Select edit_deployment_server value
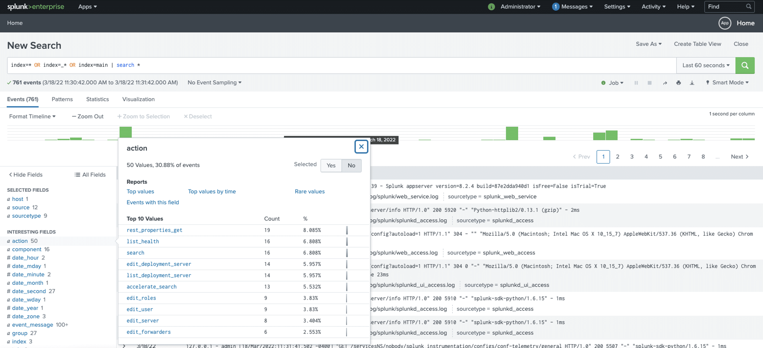Image resolution: width=763 pixels, height=348 pixels. [x=159, y=264]
